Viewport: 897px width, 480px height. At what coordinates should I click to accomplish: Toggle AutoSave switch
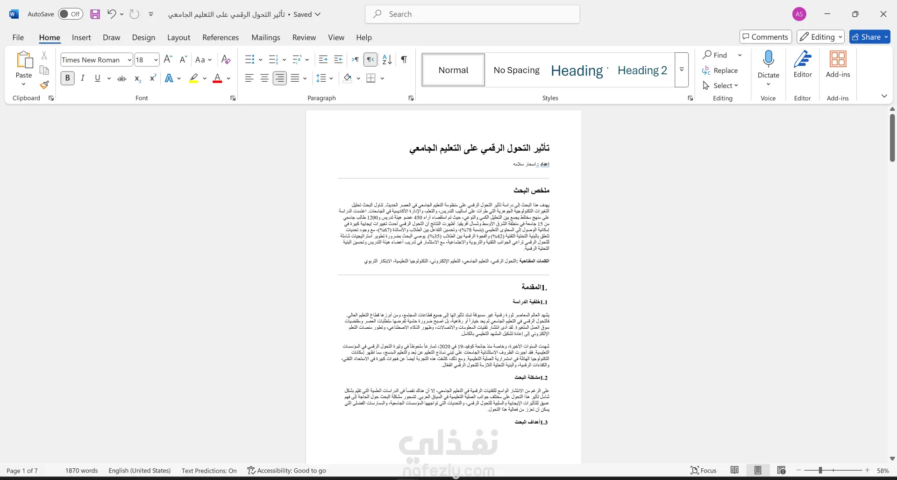pyautogui.click(x=71, y=14)
